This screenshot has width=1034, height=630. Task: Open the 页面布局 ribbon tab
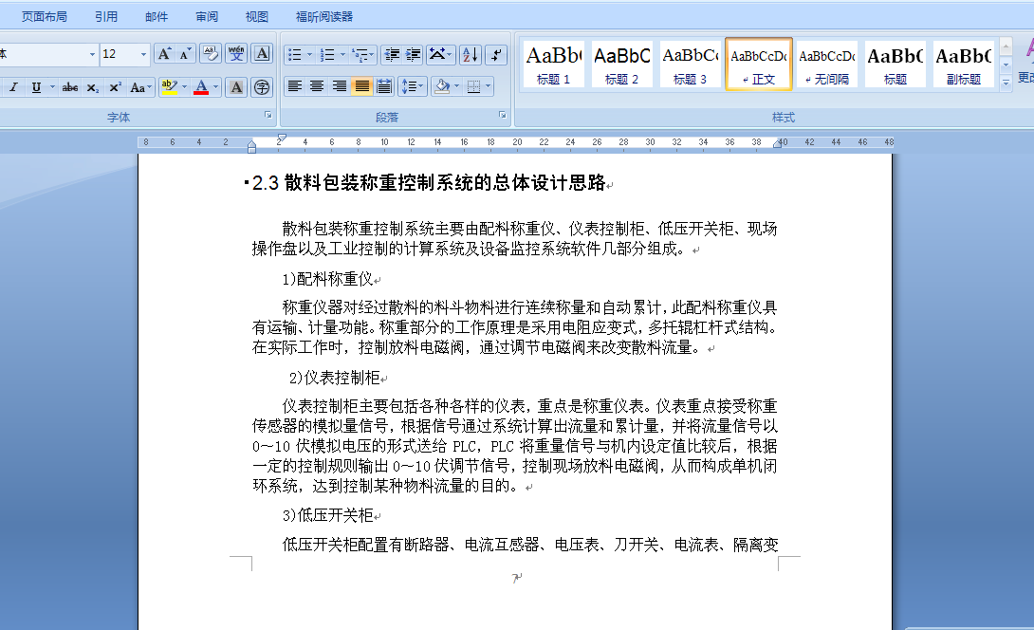(45, 16)
